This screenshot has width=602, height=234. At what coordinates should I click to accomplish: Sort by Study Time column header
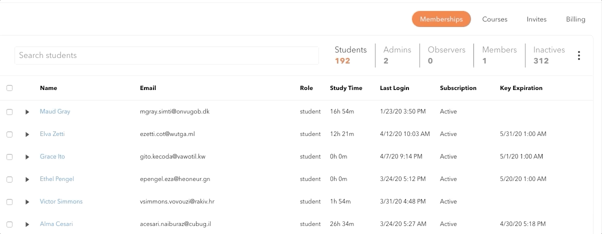(345, 88)
